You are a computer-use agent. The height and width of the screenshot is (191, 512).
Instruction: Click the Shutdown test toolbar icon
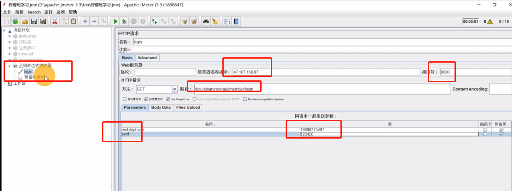[x=143, y=21]
